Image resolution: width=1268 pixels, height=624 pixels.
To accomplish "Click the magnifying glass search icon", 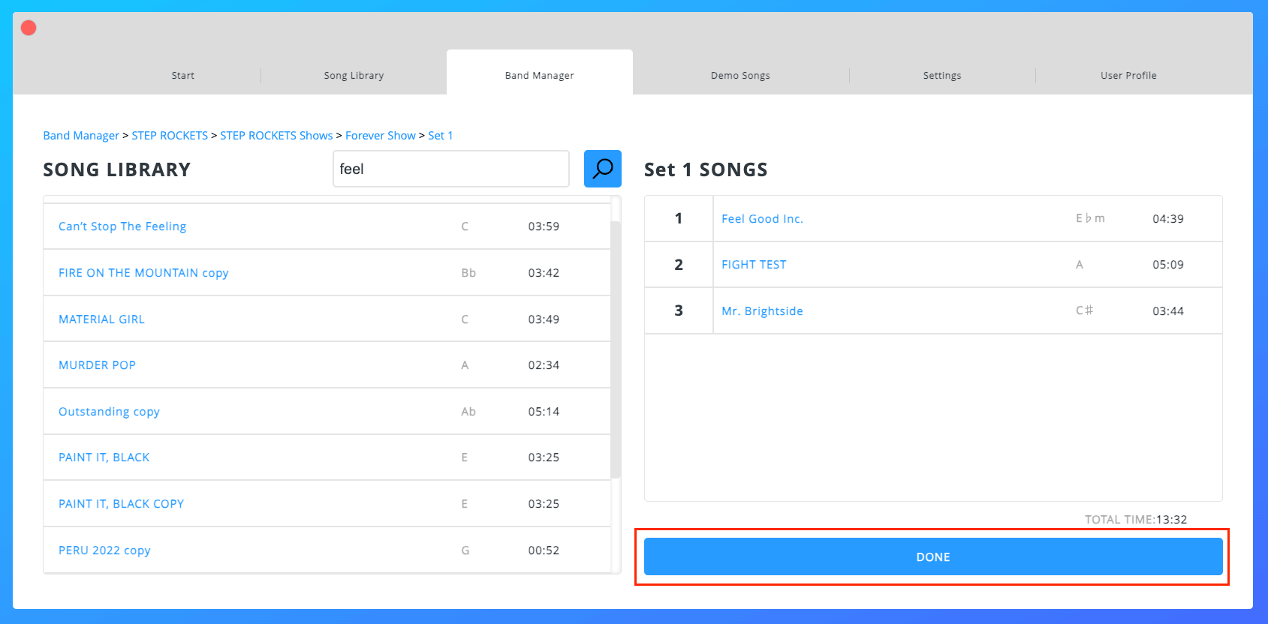I will pyautogui.click(x=602, y=169).
